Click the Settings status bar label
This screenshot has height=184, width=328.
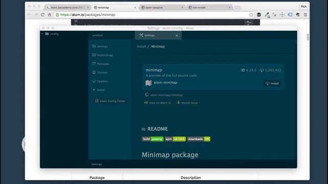pyautogui.click(x=96, y=164)
